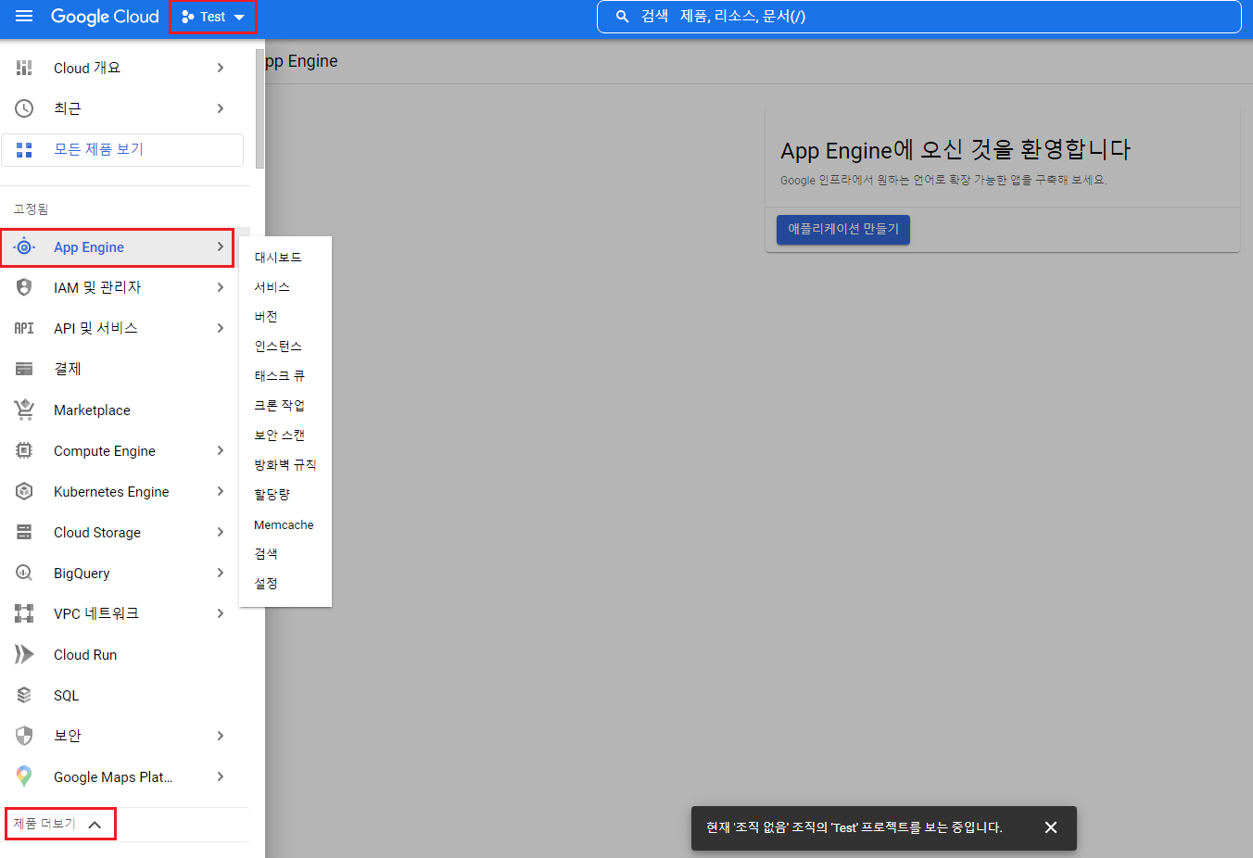Select 보안 스캔 in App Engine submenu
Viewport: 1253px width, 858px height.
click(279, 435)
